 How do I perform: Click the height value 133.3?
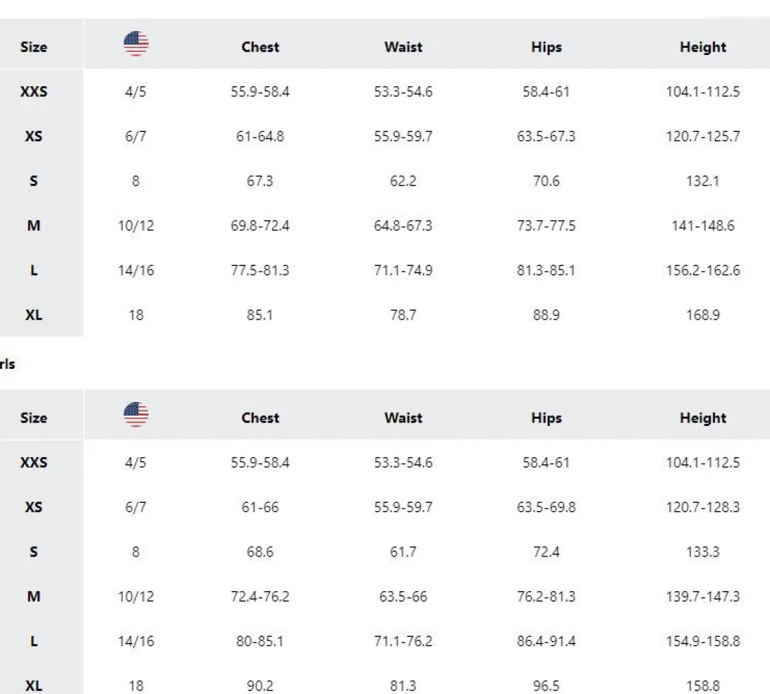tap(703, 552)
